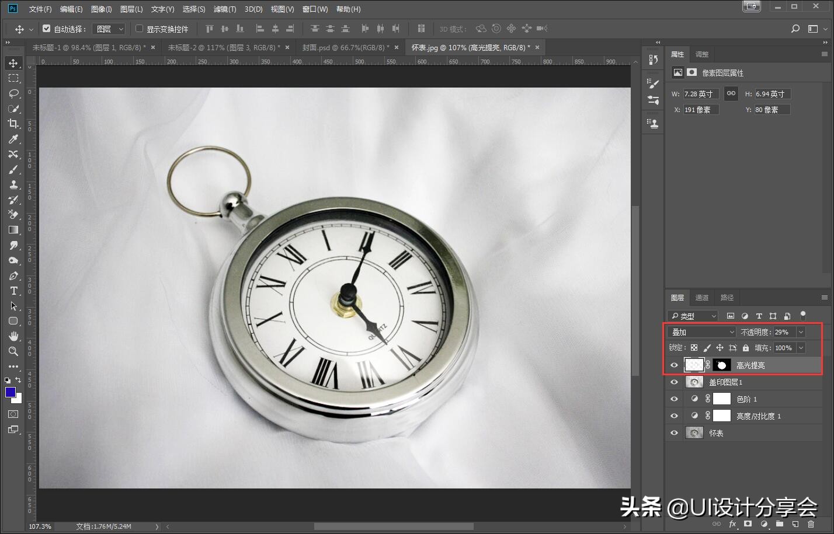Open the 滤镜 menu

click(224, 9)
